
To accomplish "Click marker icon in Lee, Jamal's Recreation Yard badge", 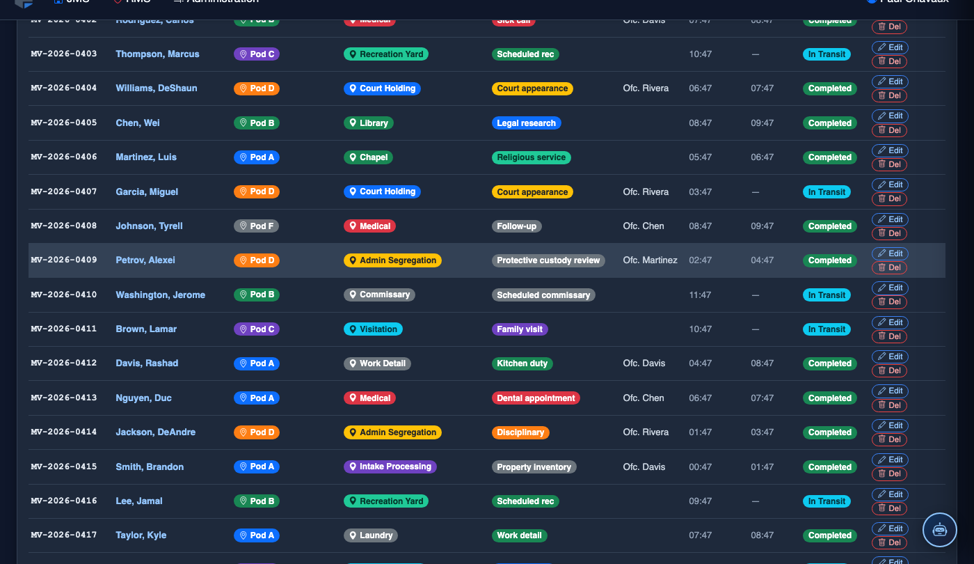I will click(353, 501).
